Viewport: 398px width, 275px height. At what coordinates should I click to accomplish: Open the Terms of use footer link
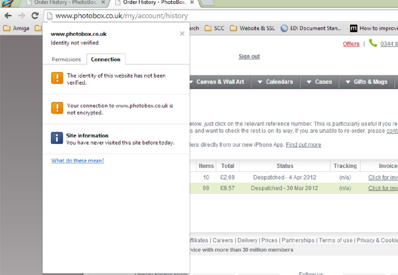click(335, 240)
